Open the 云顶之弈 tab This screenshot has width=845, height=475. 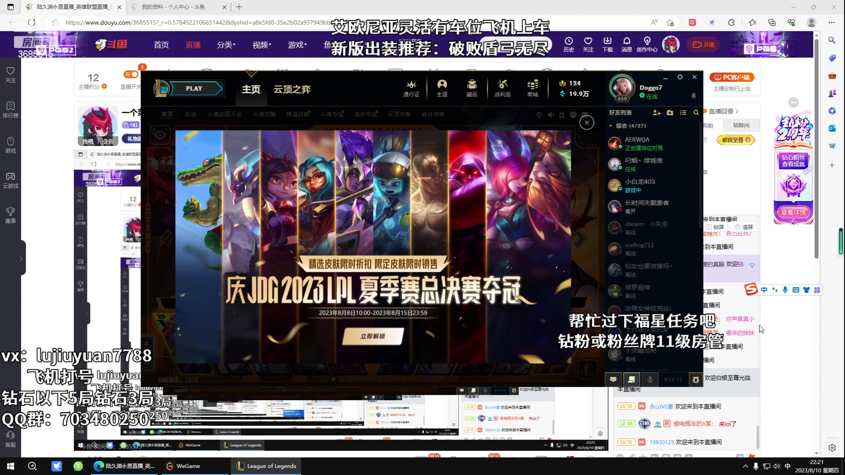[x=292, y=89]
